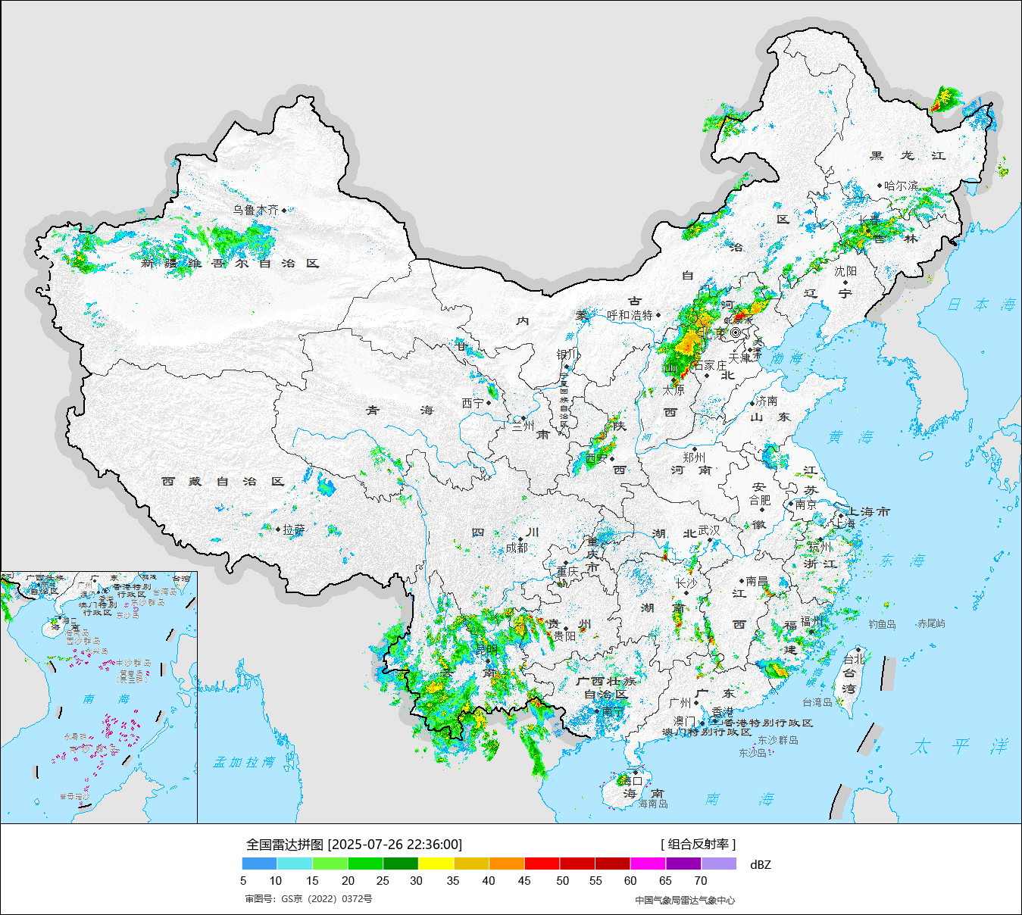Click the 拉萨 city marker dot
1022x915 pixels.
point(278,530)
